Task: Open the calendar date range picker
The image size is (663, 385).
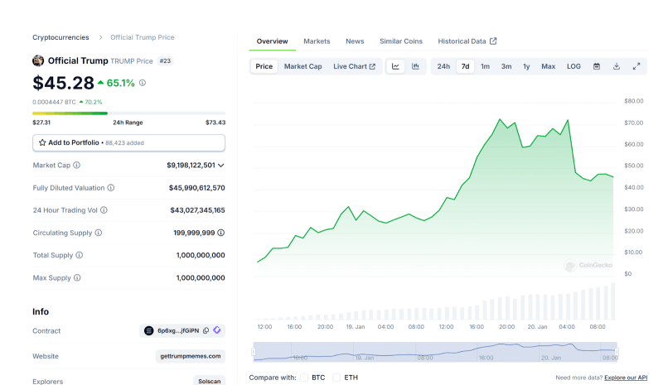Action: (596, 66)
